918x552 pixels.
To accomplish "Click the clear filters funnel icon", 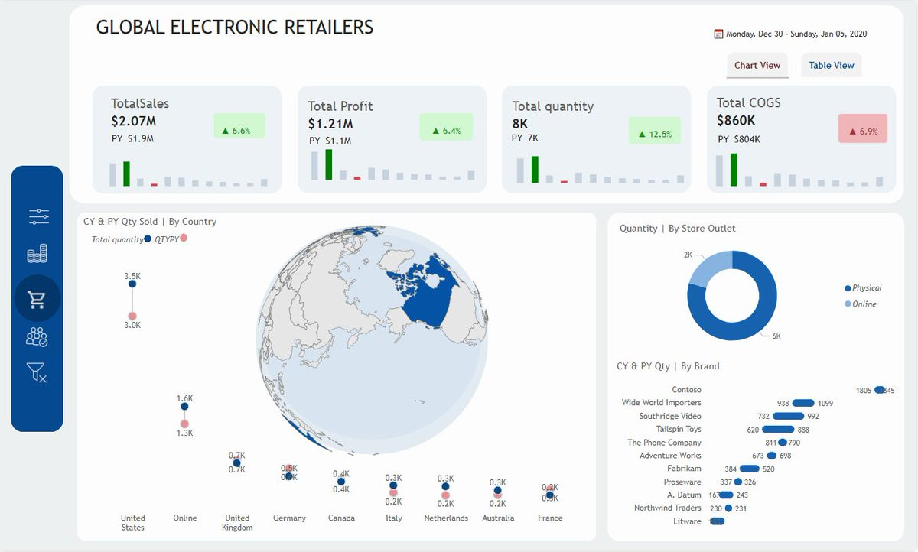I will click(37, 373).
